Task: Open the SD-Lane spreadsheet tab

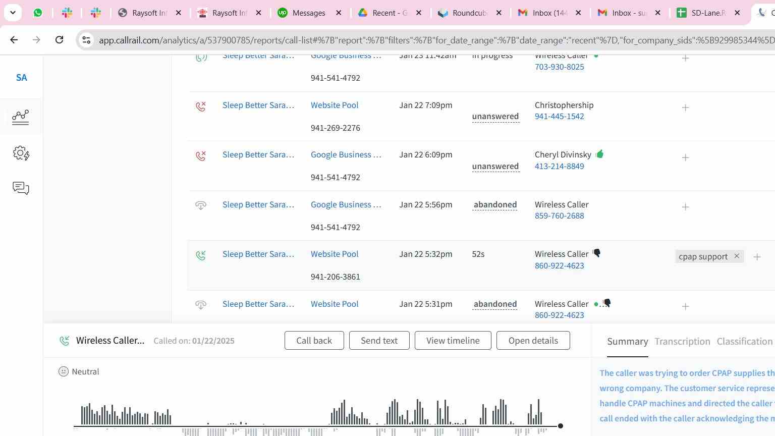Action: (708, 13)
